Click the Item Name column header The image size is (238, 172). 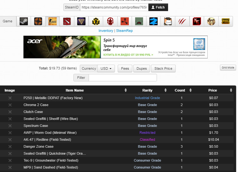click(75, 90)
